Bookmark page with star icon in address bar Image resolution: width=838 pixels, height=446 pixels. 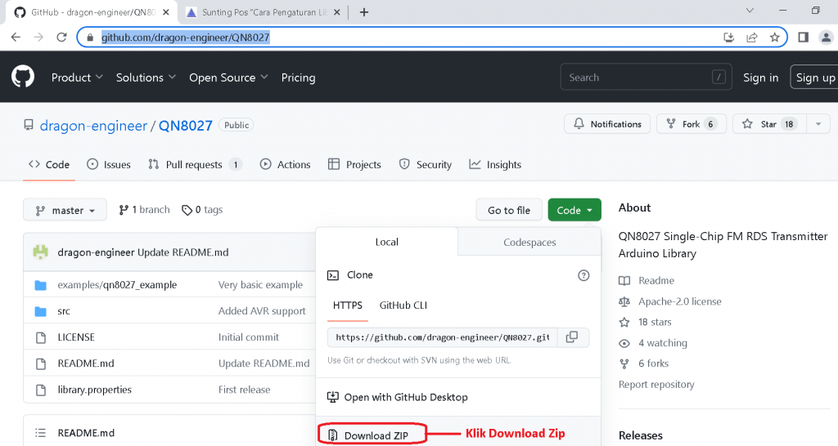click(774, 37)
